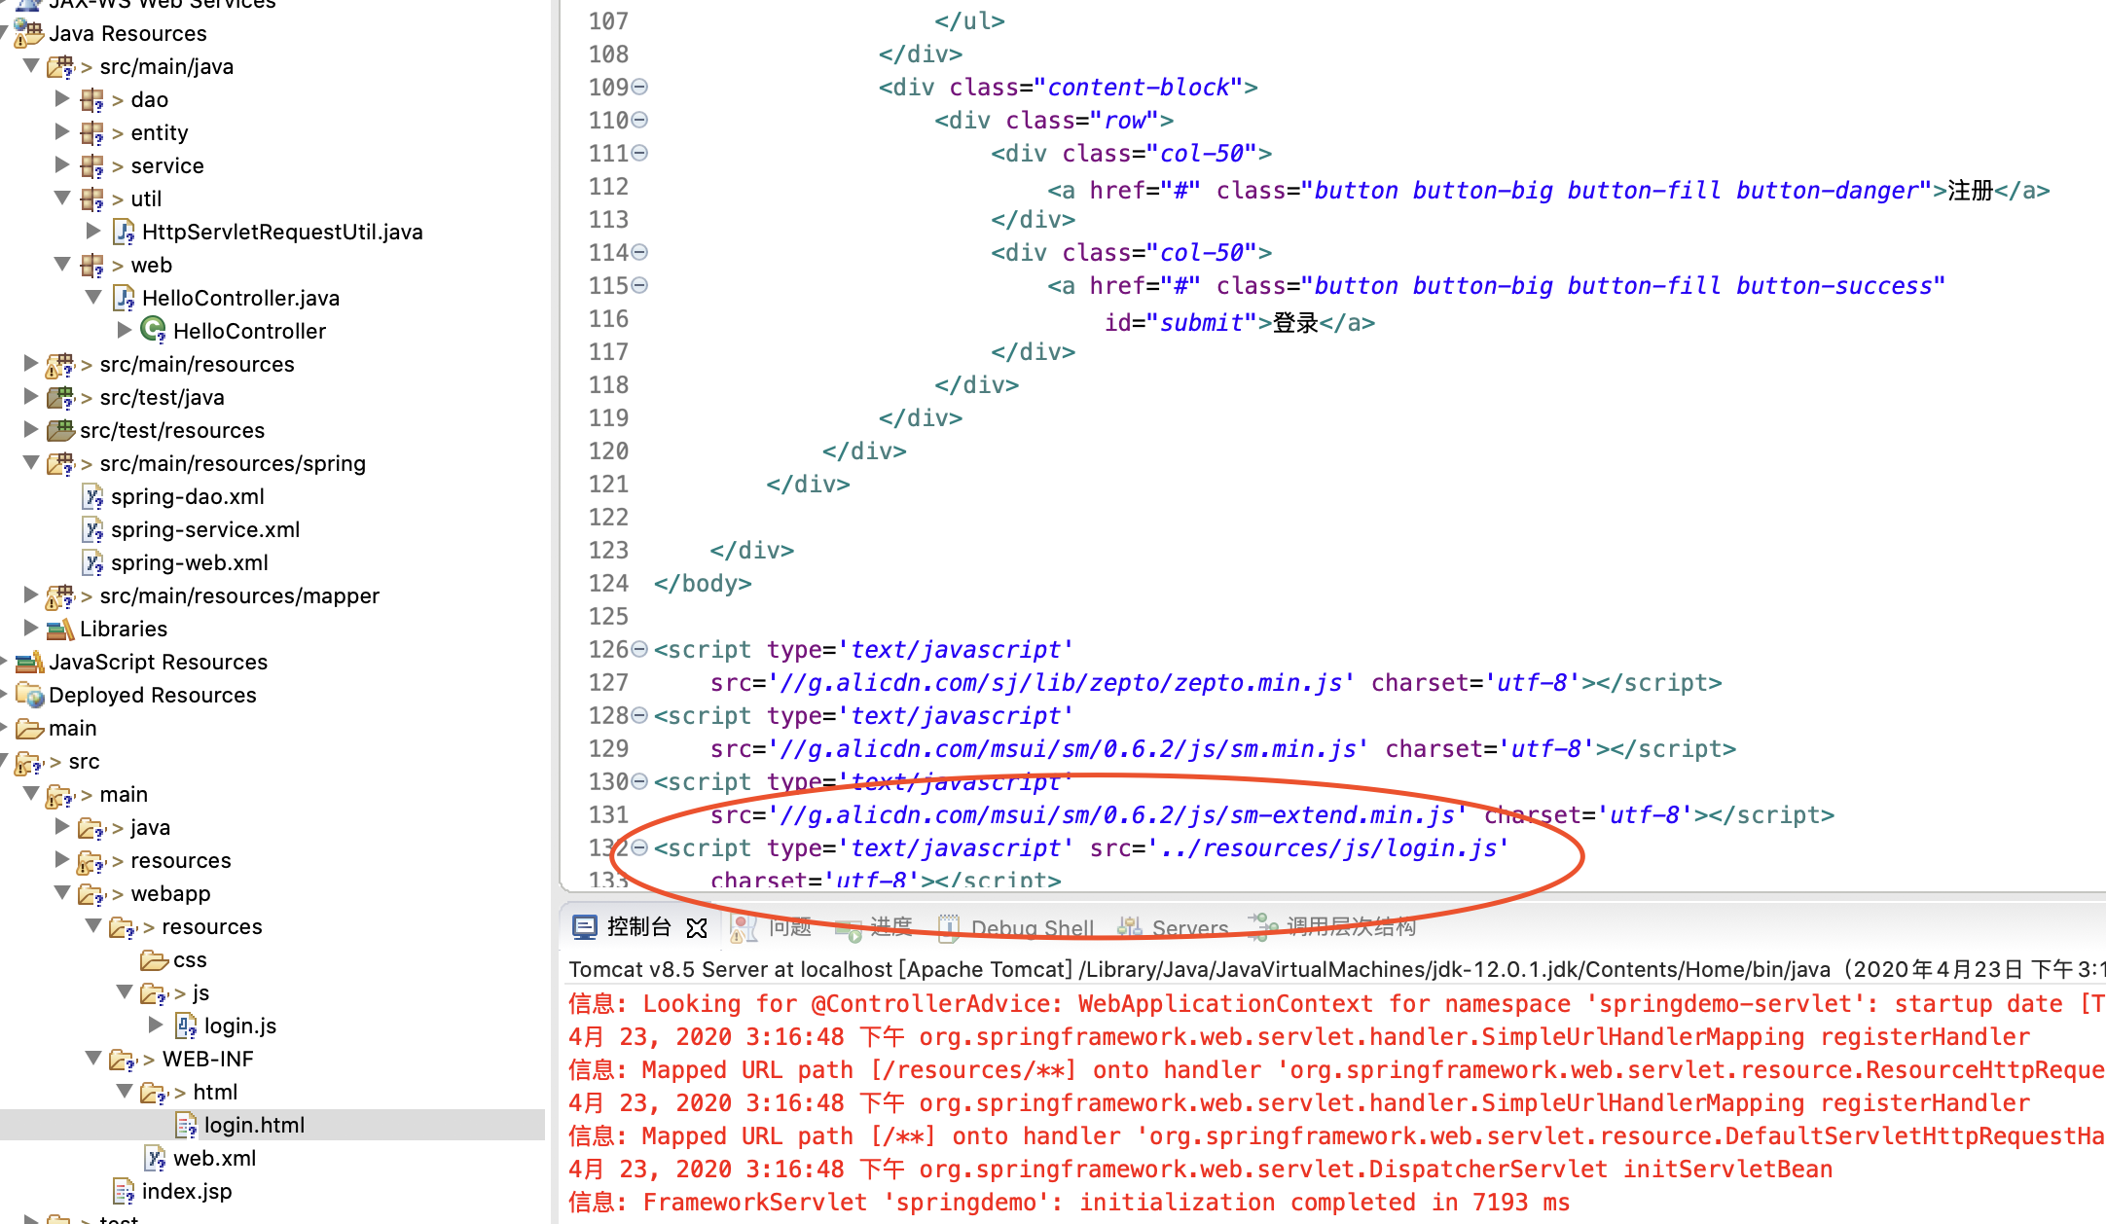Click the Deployed Resources icon
The width and height of the screenshot is (2106, 1224).
pos(29,695)
